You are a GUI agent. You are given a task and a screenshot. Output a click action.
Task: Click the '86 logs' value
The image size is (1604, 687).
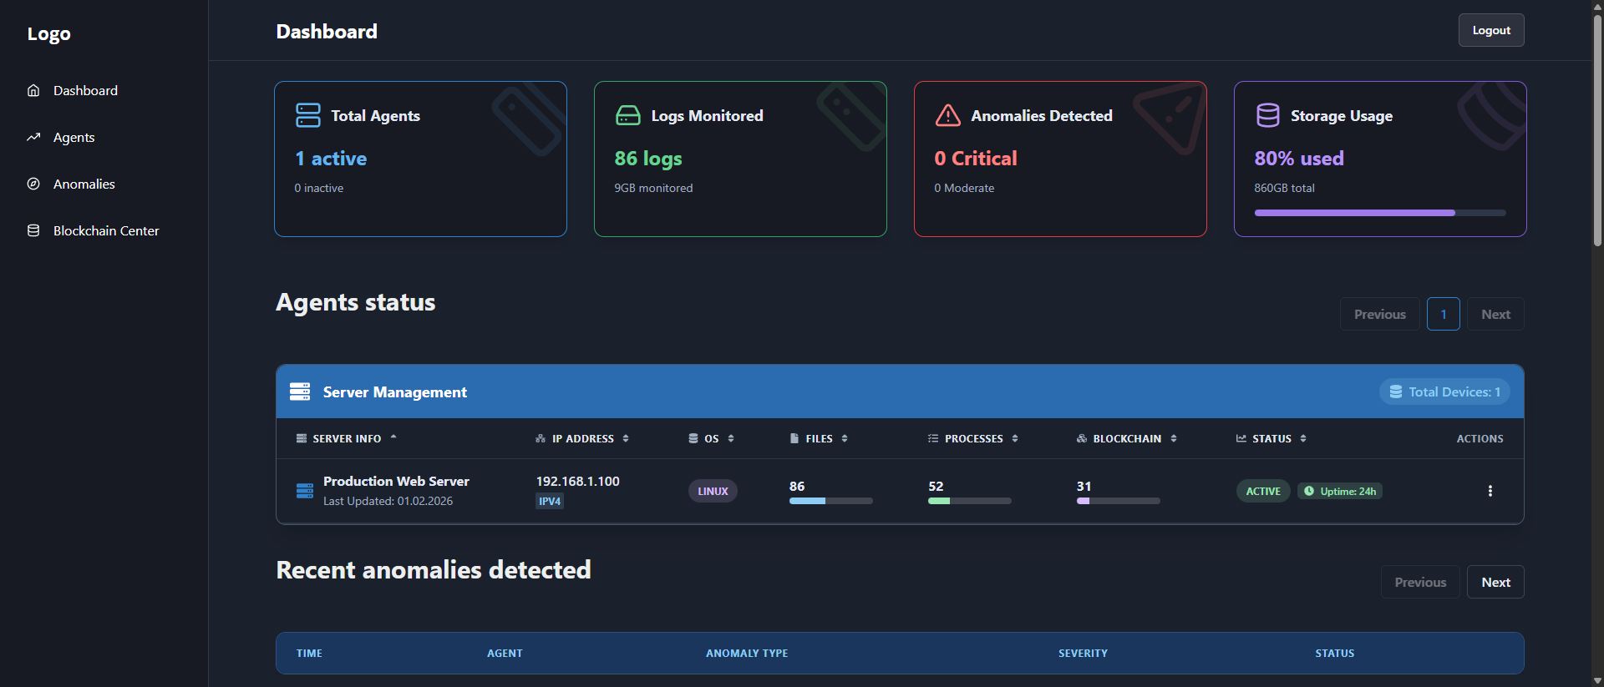point(648,159)
